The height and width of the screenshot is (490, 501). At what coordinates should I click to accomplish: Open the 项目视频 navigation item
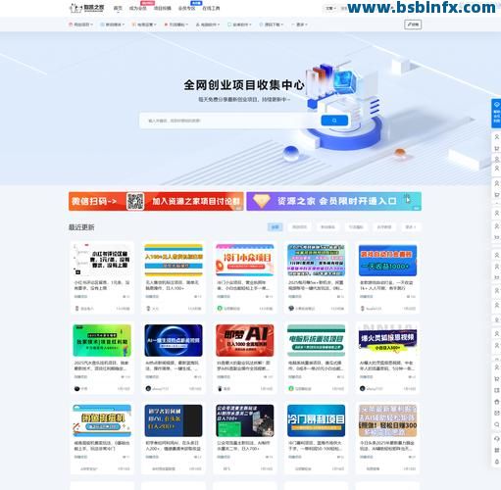tap(163, 8)
